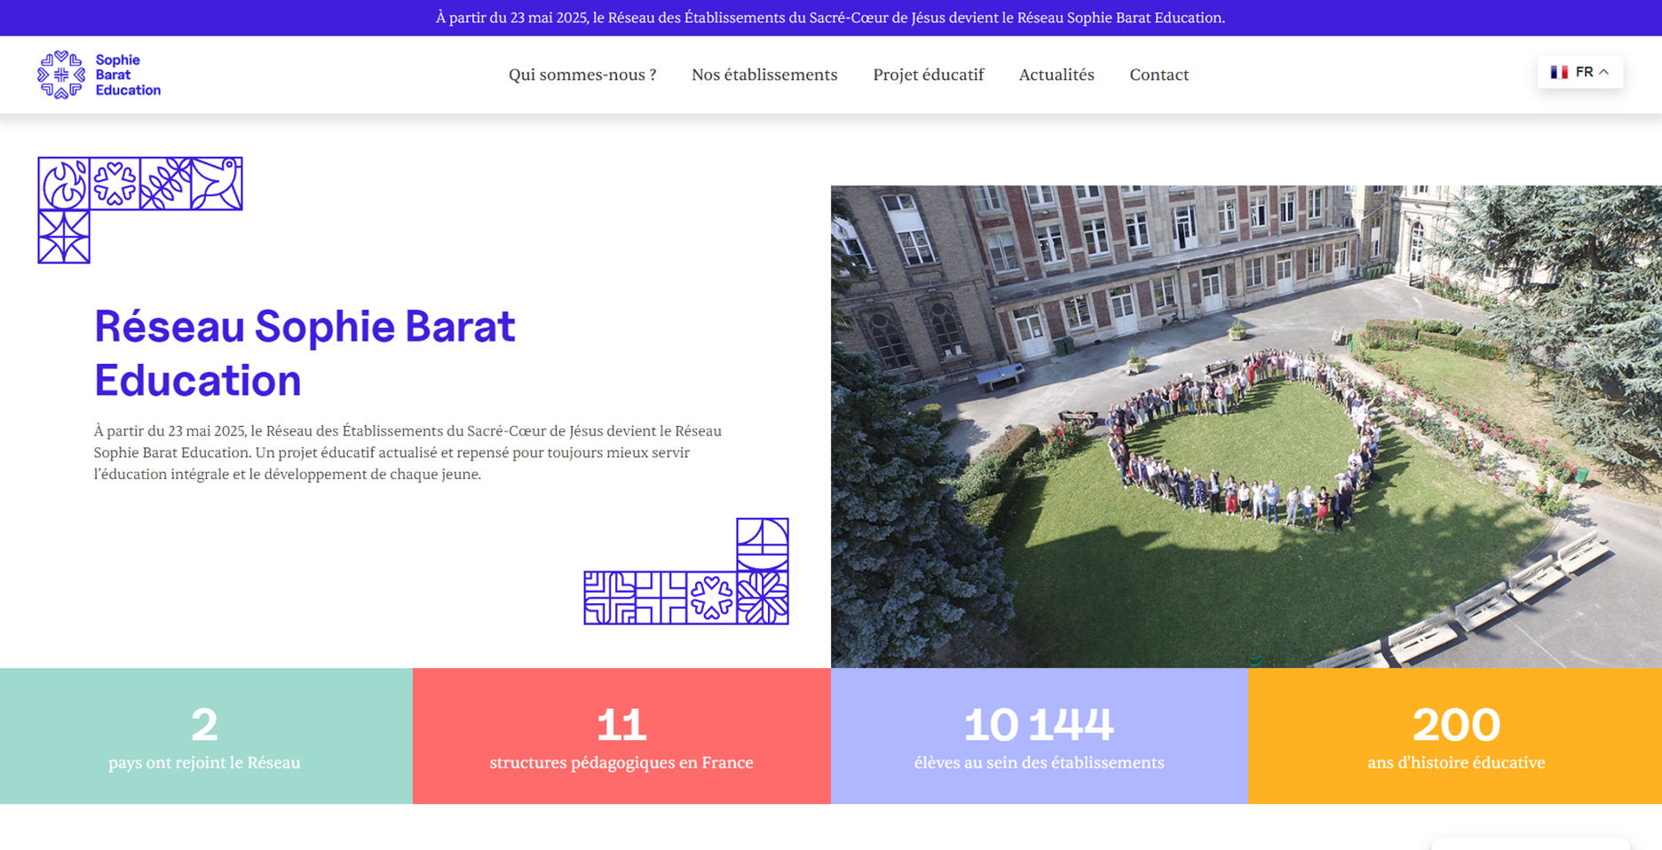Select the red "11 structures pédagogiques" tile

tap(621, 736)
